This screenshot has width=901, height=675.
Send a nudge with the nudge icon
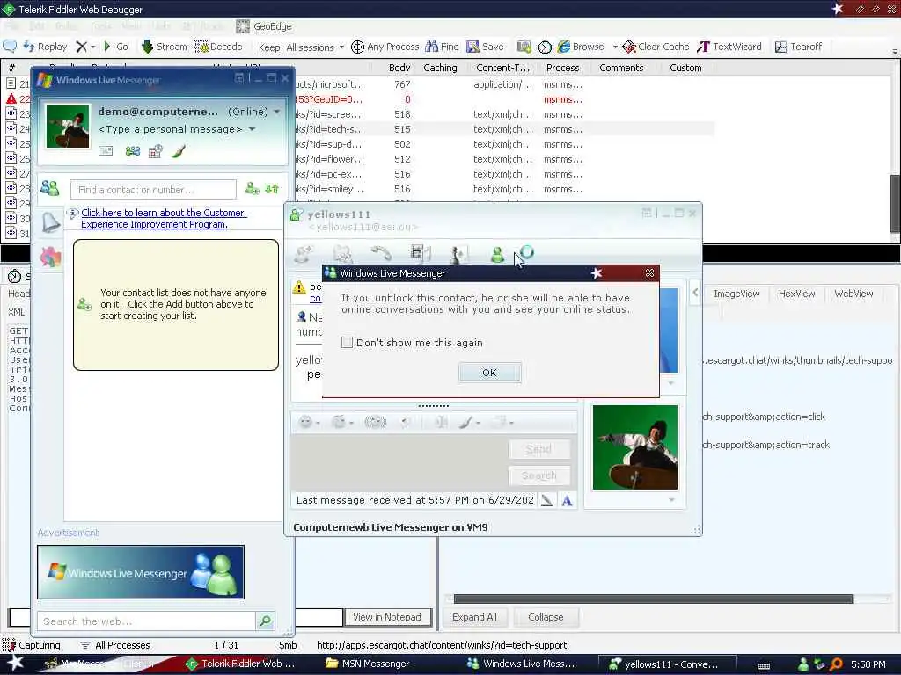coord(375,423)
